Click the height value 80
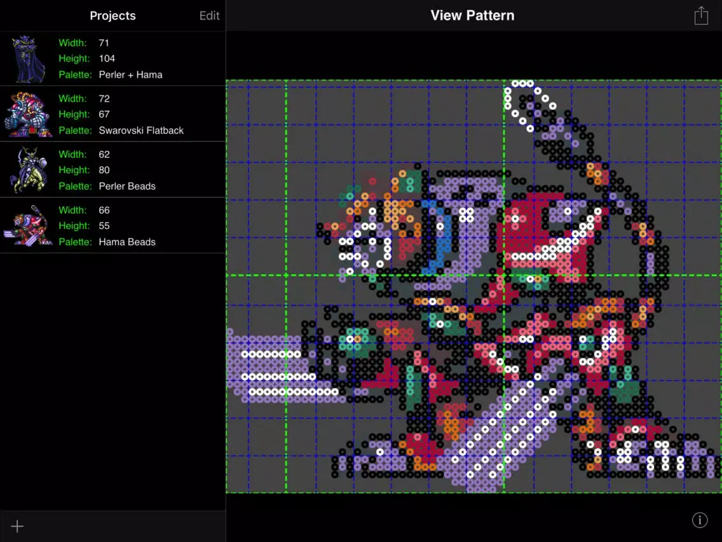Image resolution: width=722 pixels, height=542 pixels. [104, 170]
